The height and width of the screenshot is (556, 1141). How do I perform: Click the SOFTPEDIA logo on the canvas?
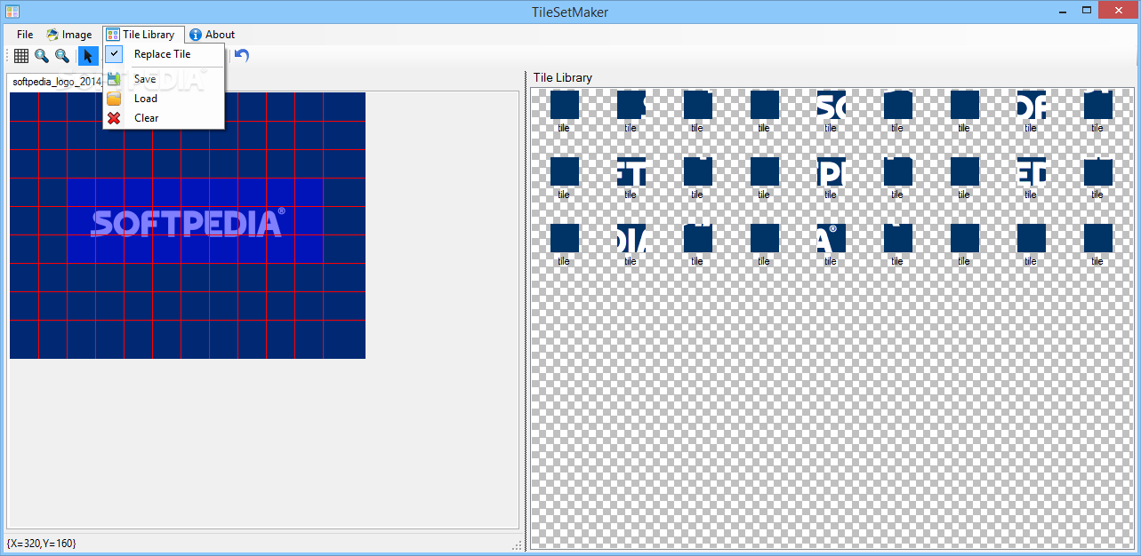click(188, 222)
